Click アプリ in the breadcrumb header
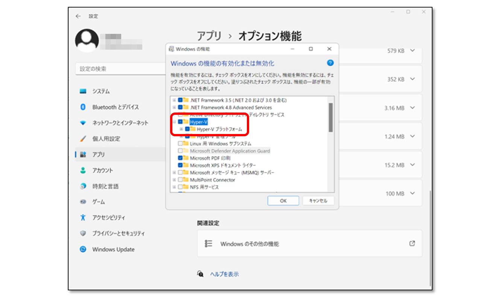 pyautogui.click(x=210, y=36)
